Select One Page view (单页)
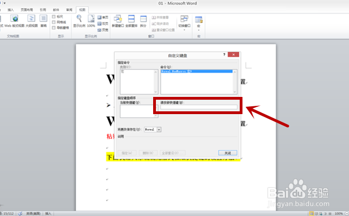The image size is (349, 216). (103, 17)
